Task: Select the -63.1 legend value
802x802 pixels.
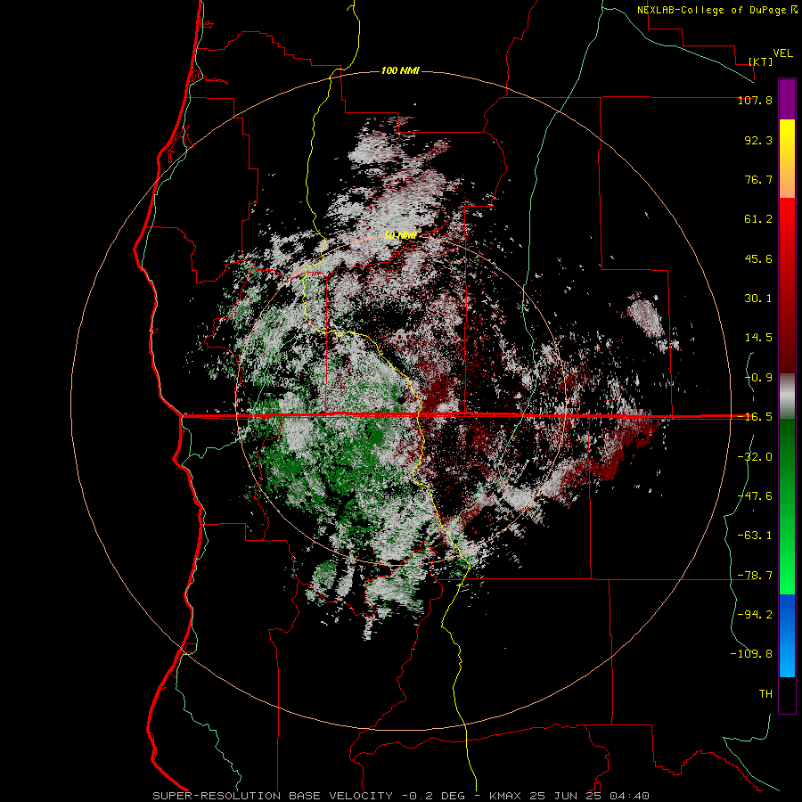Action: 755,536
